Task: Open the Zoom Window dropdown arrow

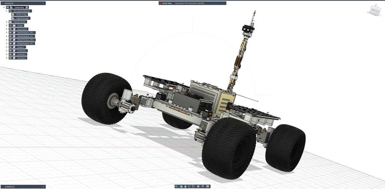Action: [x=196, y=186]
